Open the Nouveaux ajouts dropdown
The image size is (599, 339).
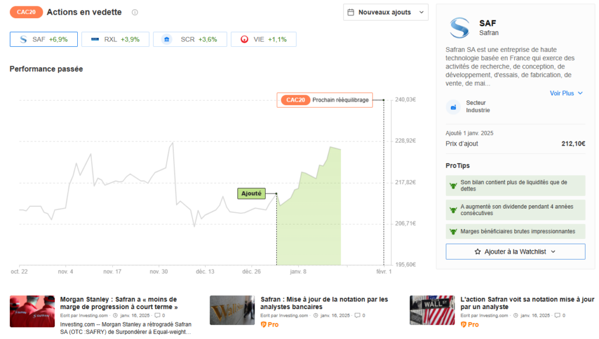coord(385,12)
